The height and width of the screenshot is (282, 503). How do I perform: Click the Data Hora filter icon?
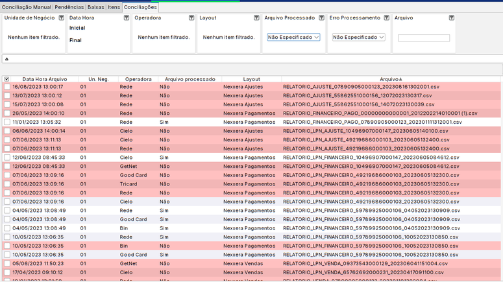[127, 18]
